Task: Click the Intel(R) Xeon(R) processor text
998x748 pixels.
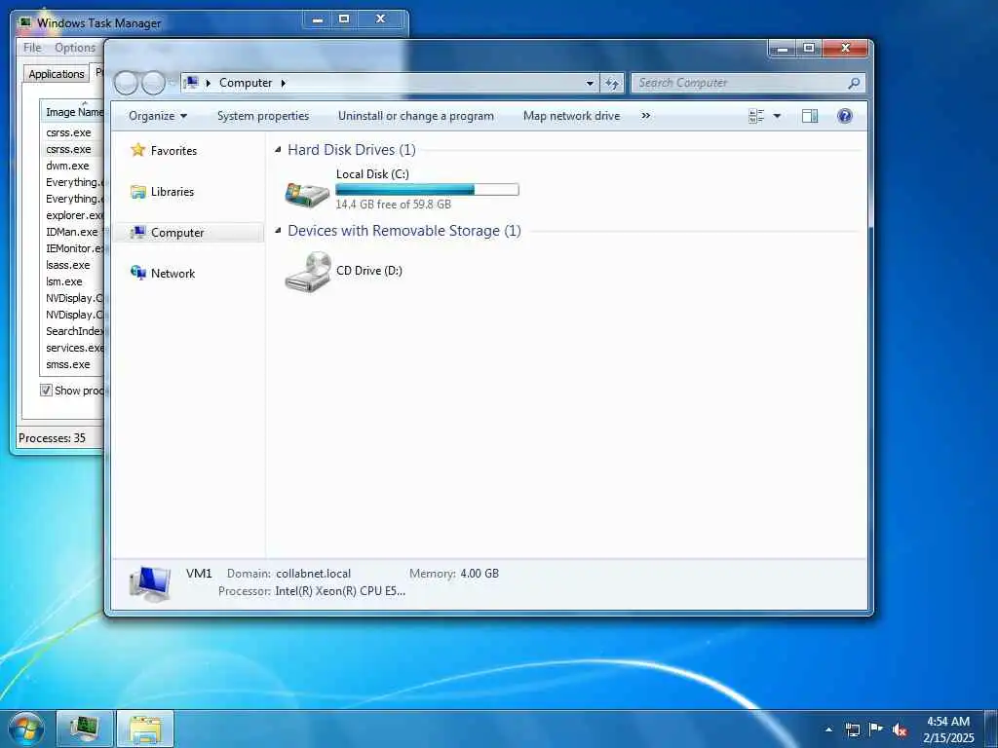Action: click(340, 591)
